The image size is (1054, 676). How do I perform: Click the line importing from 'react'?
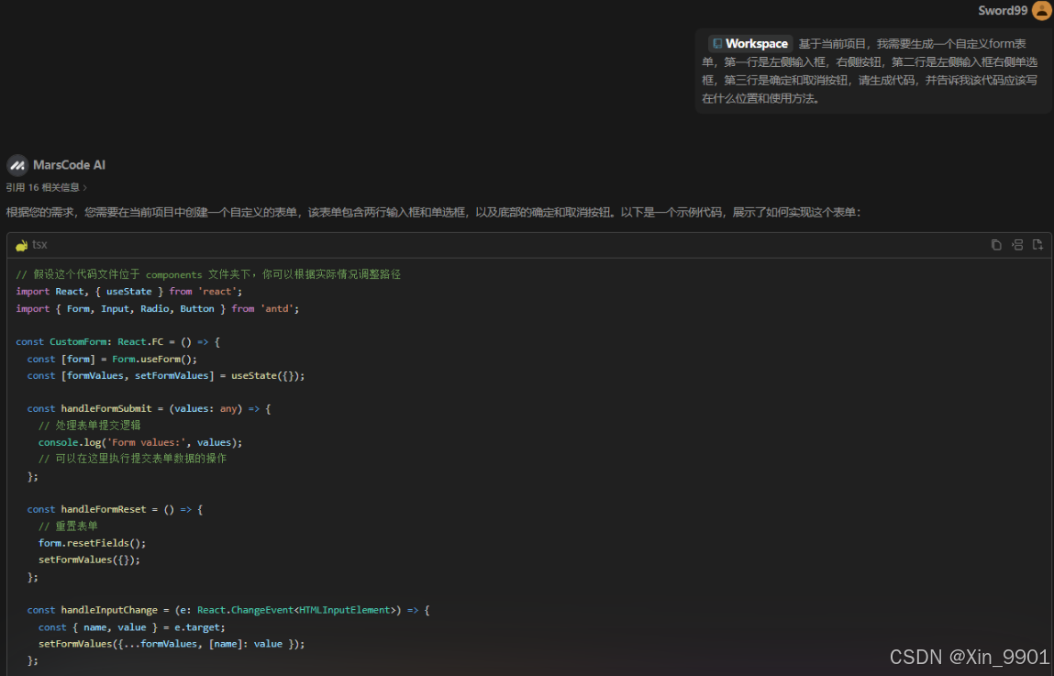tap(129, 292)
